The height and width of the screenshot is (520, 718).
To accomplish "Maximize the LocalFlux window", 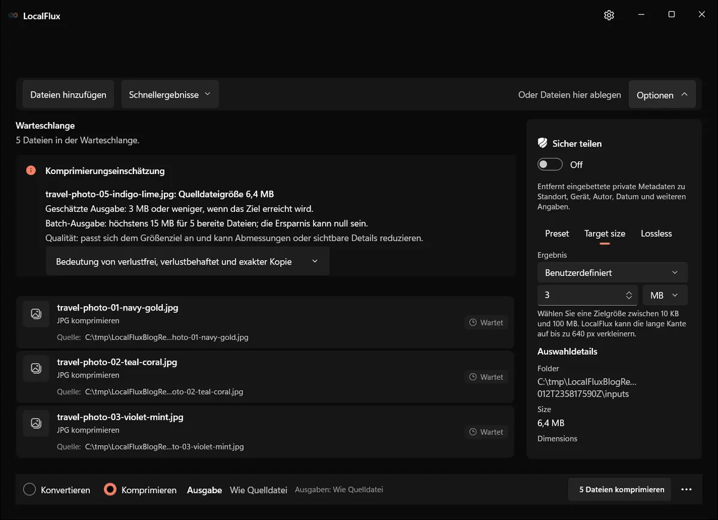I will pyautogui.click(x=671, y=15).
